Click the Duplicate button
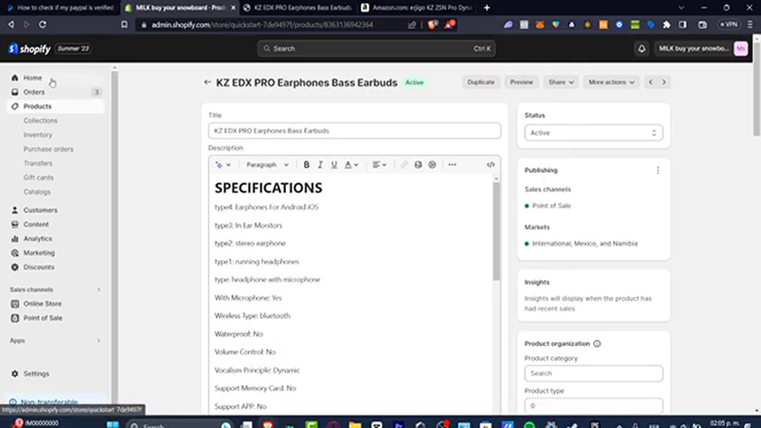The image size is (761, 428). [x=481, y=82]
